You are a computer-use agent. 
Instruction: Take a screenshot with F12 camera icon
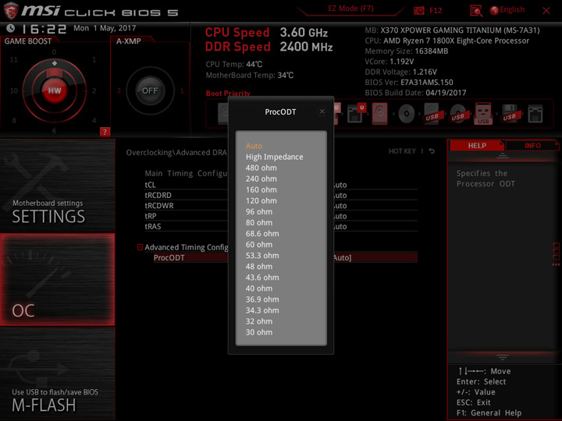418,10
